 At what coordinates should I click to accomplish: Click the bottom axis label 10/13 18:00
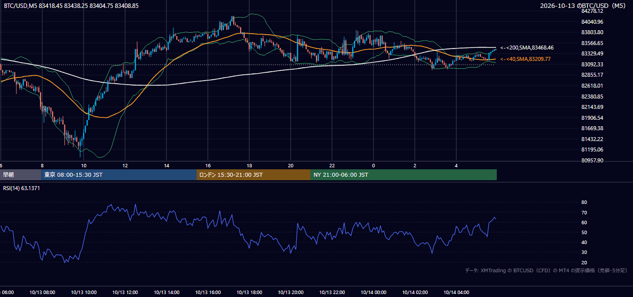tap(250, 292)
